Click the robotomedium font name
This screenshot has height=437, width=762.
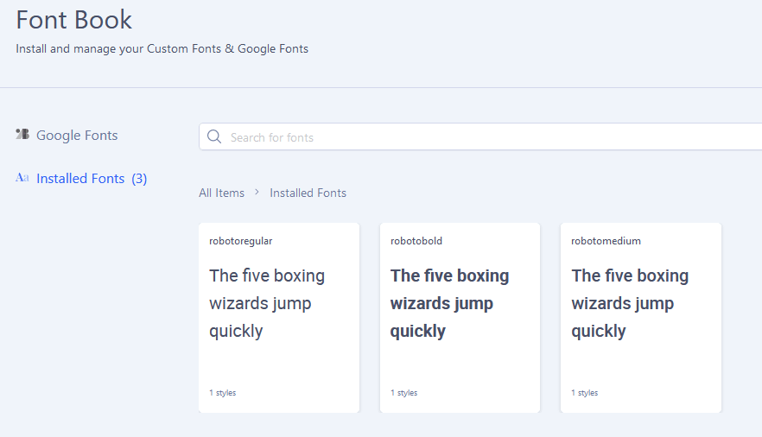(x=606, y=241)
